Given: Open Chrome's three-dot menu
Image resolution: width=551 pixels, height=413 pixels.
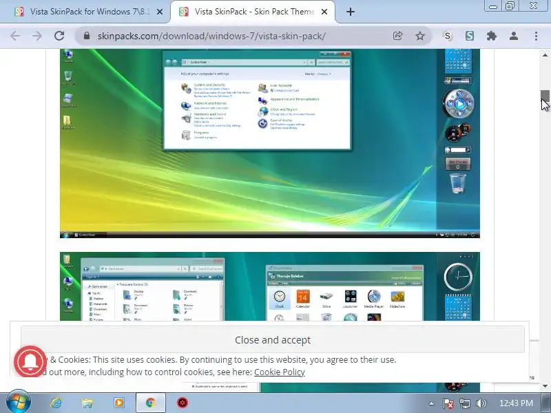Looking at the screenshot, I should coord(536,36).
